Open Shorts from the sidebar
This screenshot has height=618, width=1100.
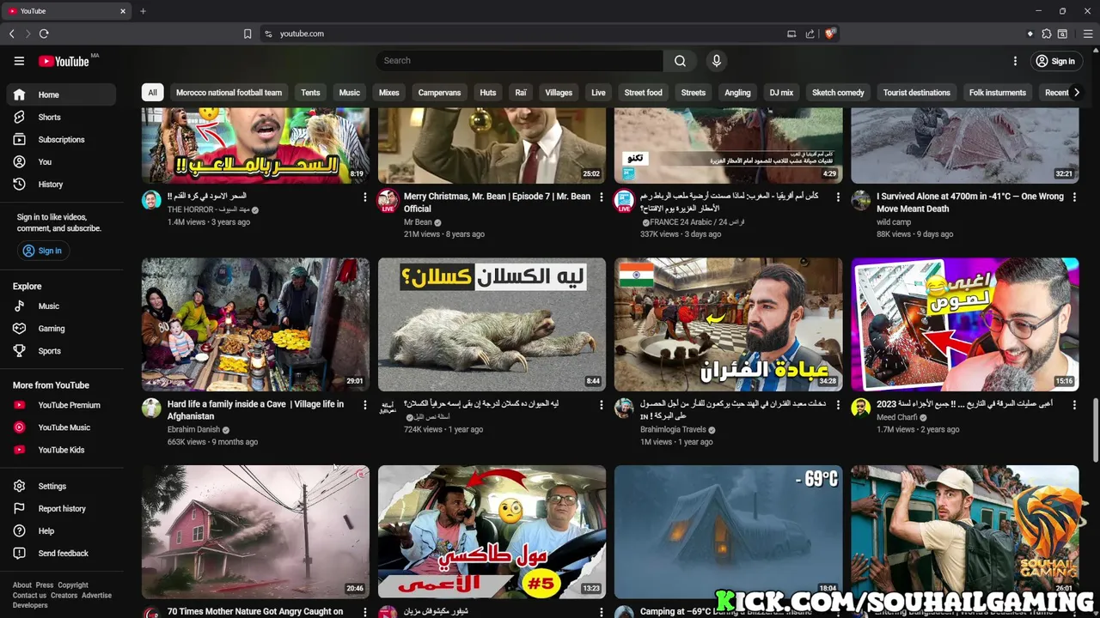(61, 118)
